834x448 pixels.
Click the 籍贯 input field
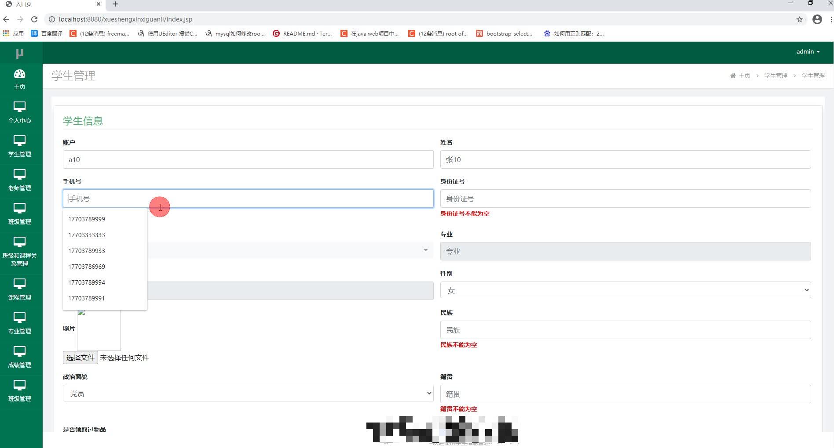pos(625,394)
